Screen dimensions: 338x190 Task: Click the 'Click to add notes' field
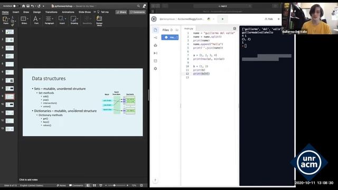[x=29, y=179]
